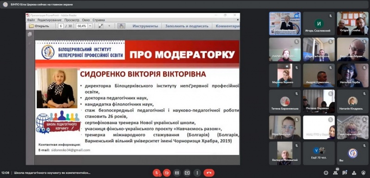
Task: Open the Редактирование menu
Action: [x=49, y=20]
